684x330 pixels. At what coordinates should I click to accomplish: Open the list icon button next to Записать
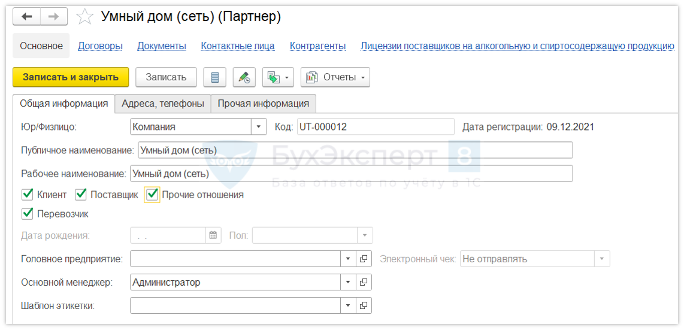coord(214,77)
